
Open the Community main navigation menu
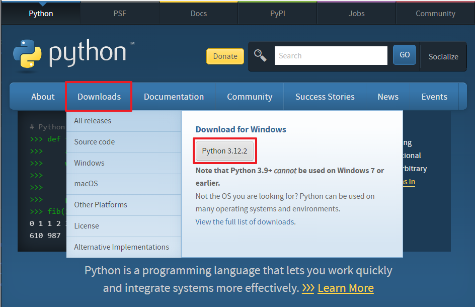[250, 97]
